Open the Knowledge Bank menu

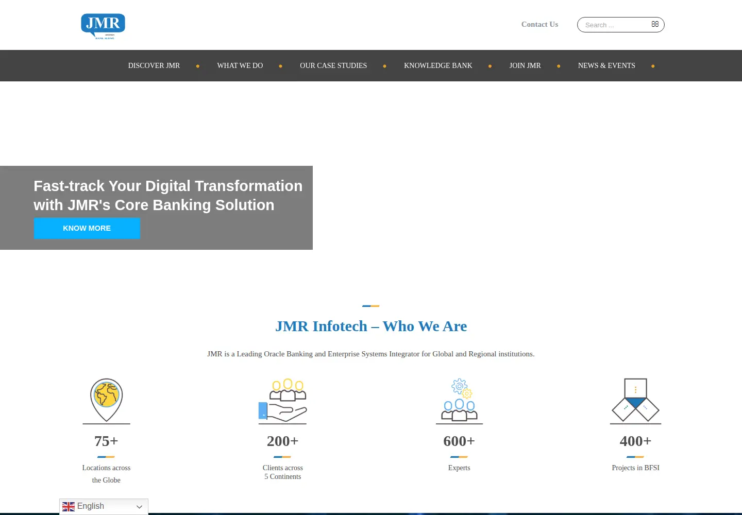pyautogui.click(x=438, y=65)
